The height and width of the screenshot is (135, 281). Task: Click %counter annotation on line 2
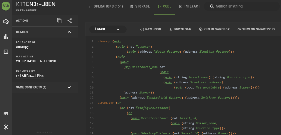coord(143,47)
